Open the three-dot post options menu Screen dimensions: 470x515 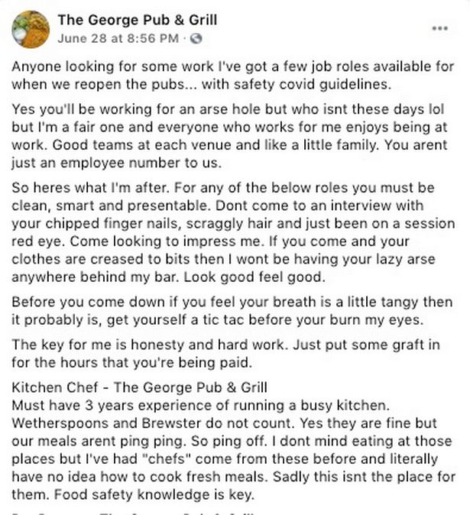439,28
